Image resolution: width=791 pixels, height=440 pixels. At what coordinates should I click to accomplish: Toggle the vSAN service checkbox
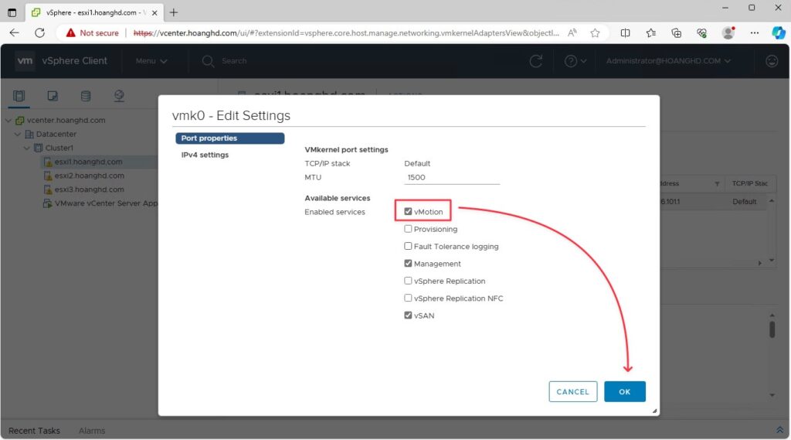[408, 316]
